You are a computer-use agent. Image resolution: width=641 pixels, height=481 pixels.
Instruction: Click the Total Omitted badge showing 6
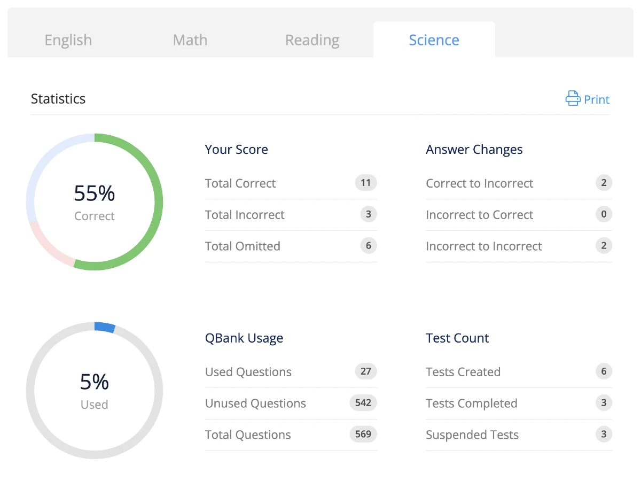tap(369, 246)
